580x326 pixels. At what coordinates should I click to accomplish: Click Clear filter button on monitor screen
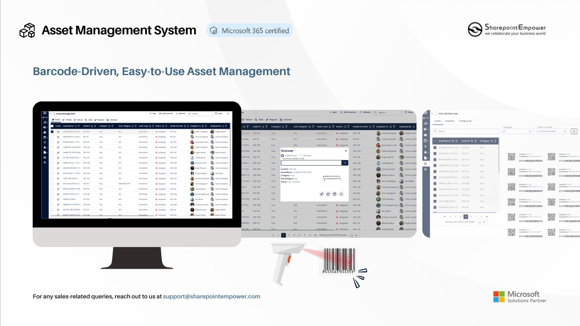point(219,113)
